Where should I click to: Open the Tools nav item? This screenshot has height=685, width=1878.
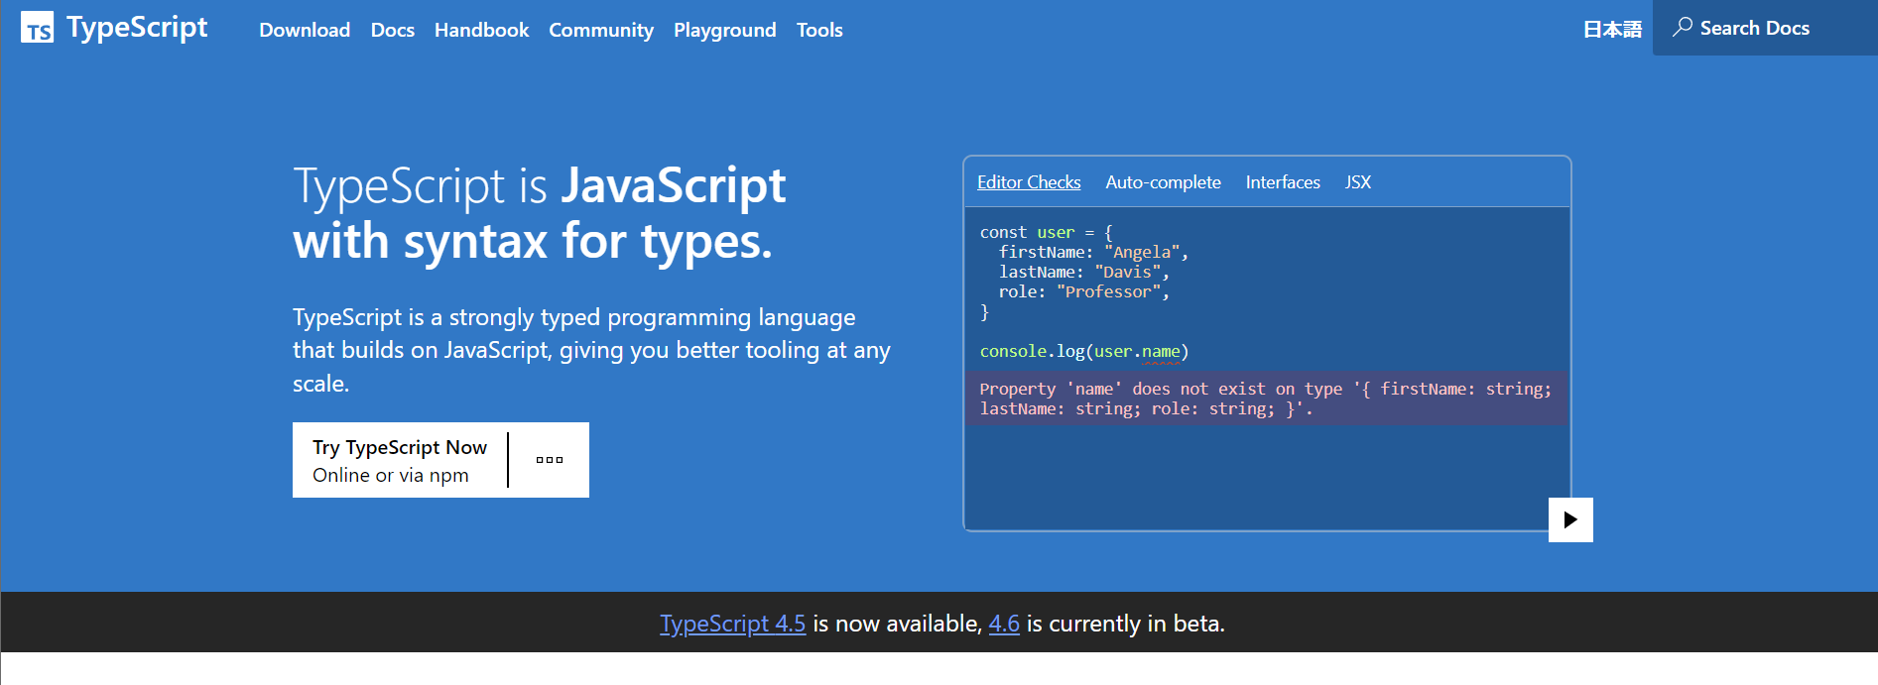point(819,30)
